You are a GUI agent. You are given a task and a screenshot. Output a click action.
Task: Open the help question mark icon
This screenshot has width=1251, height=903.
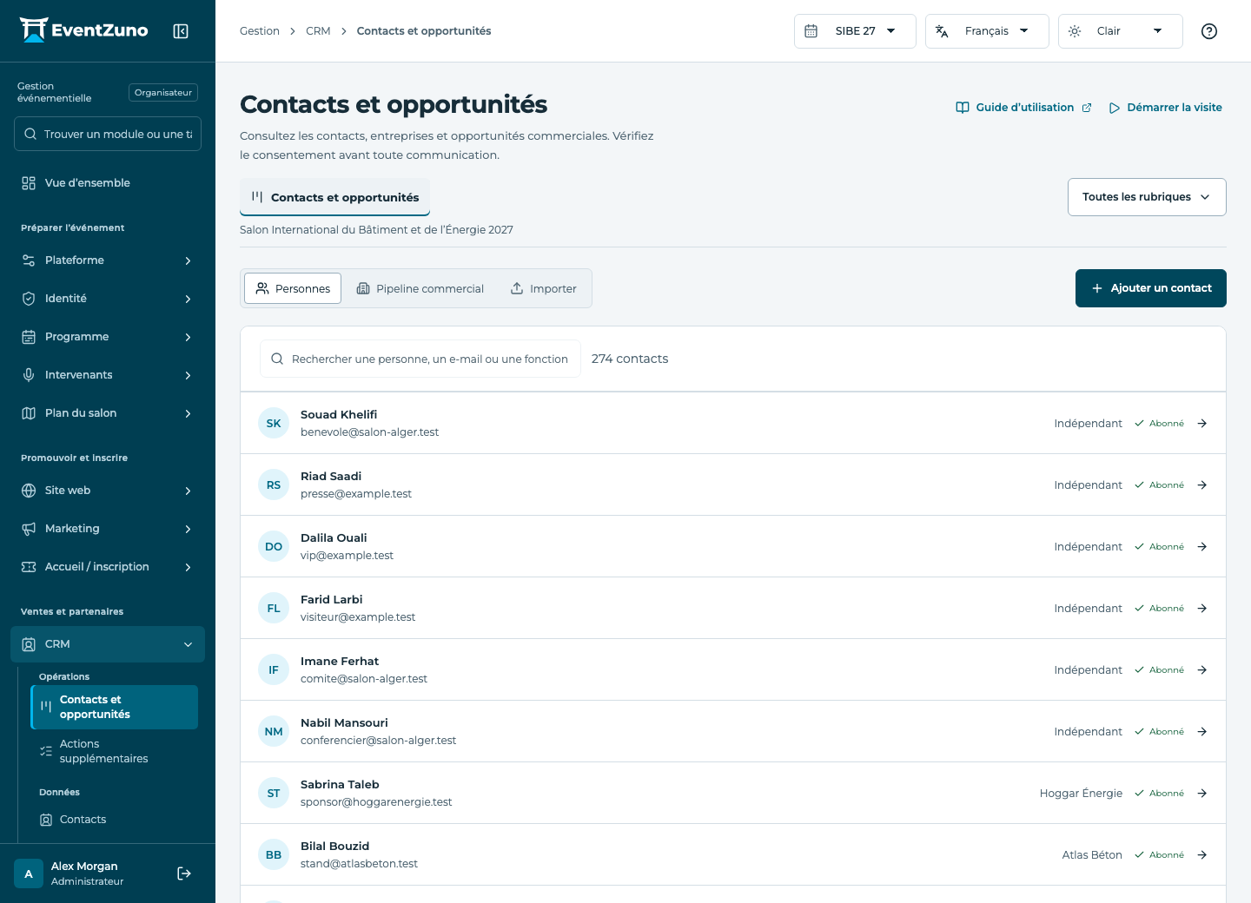coord(1209,31)
